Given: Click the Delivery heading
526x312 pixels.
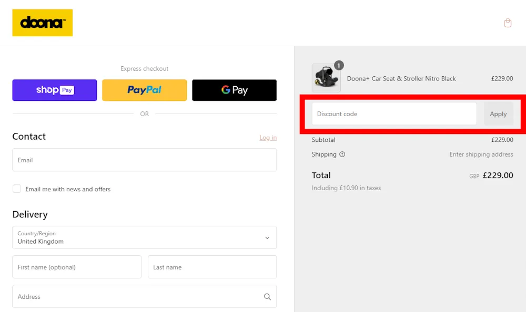Looking at the screenshot, I should (30, 214).
